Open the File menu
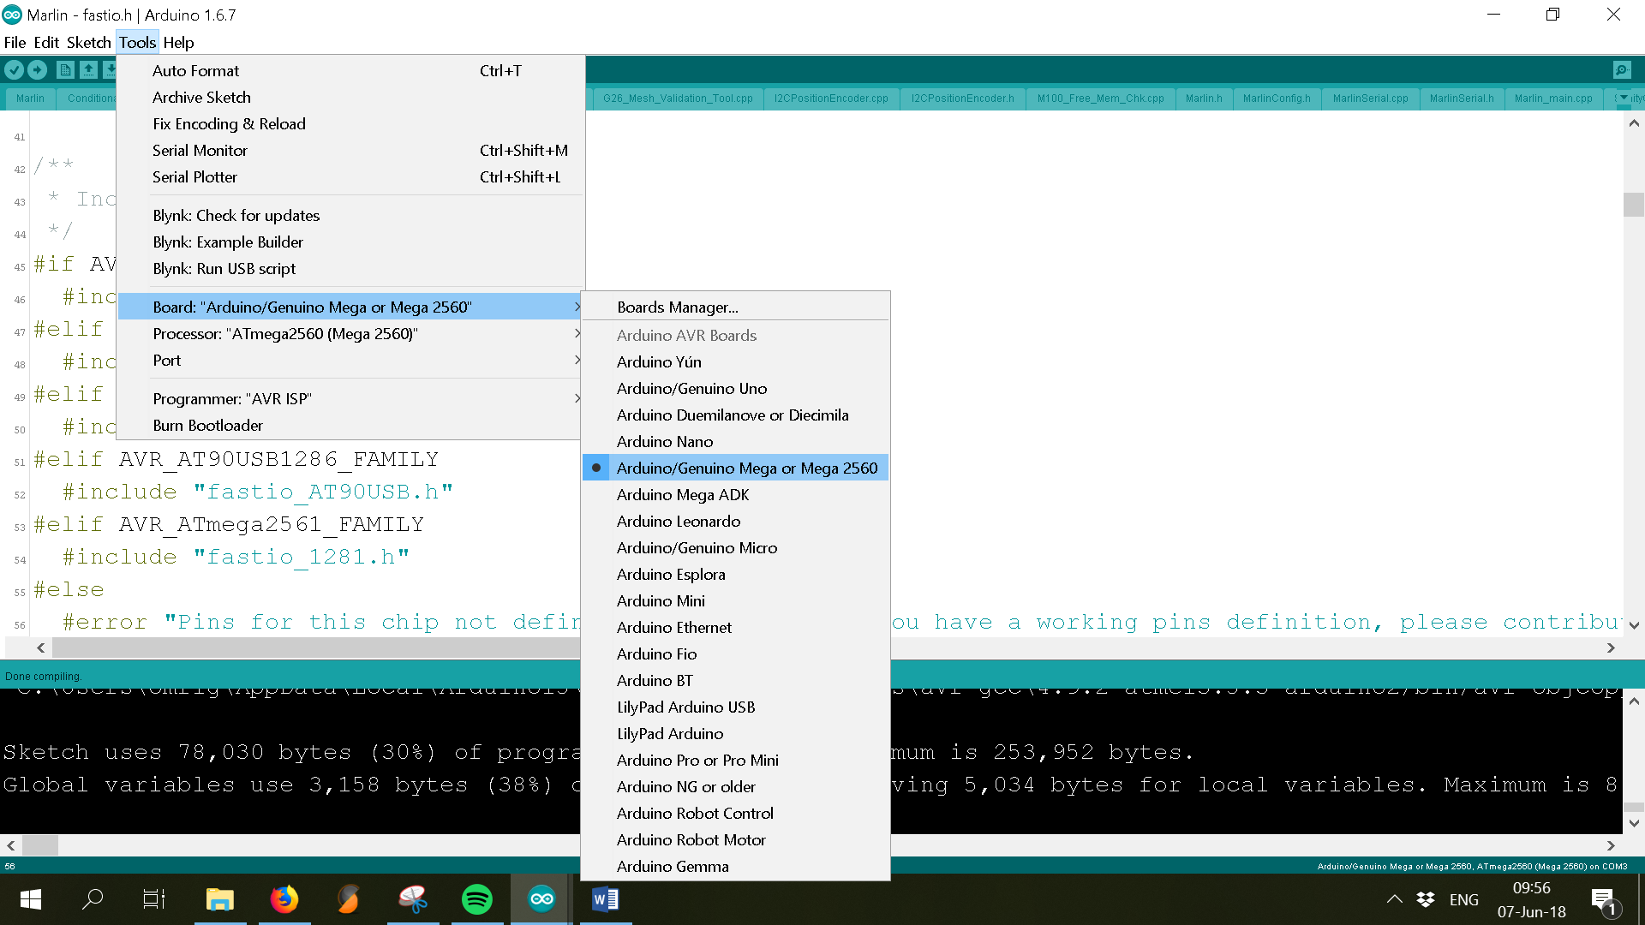Screen dimensions: 1645x925 coord(15,42)
